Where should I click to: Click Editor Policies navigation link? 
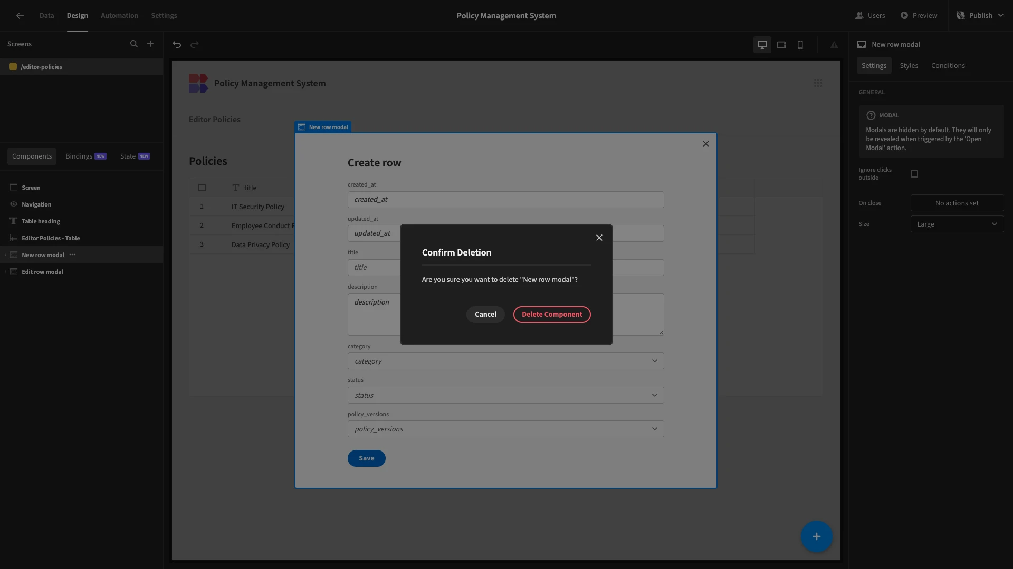tap(215, 120)
